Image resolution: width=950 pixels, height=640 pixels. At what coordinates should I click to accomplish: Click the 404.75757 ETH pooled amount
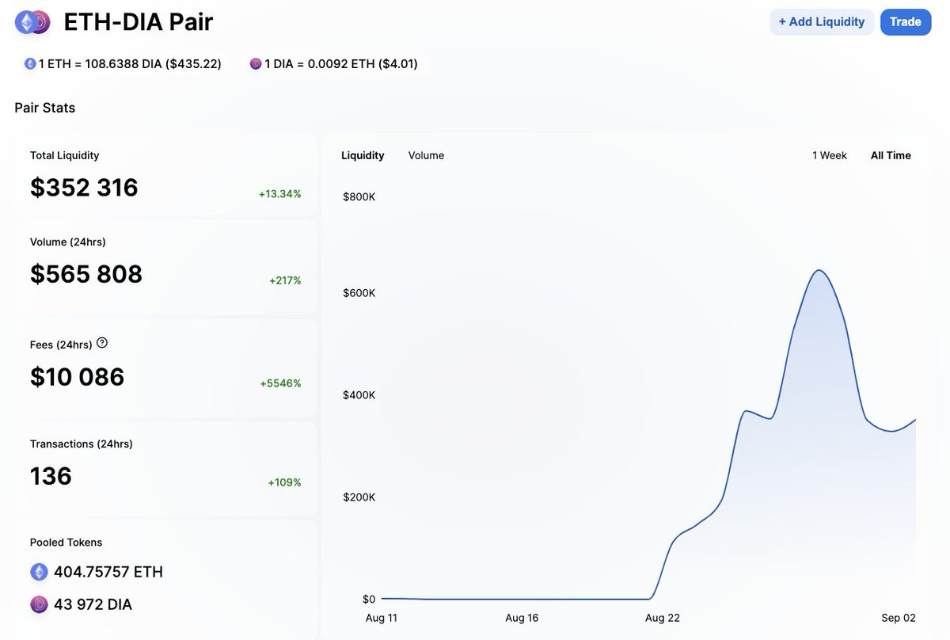[x=108, y=572]
